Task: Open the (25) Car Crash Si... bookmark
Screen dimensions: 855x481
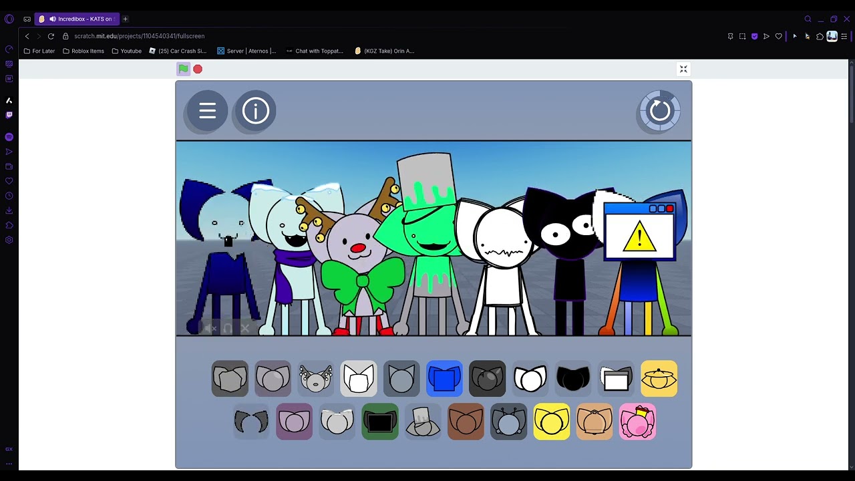Action: click(178, 51)
